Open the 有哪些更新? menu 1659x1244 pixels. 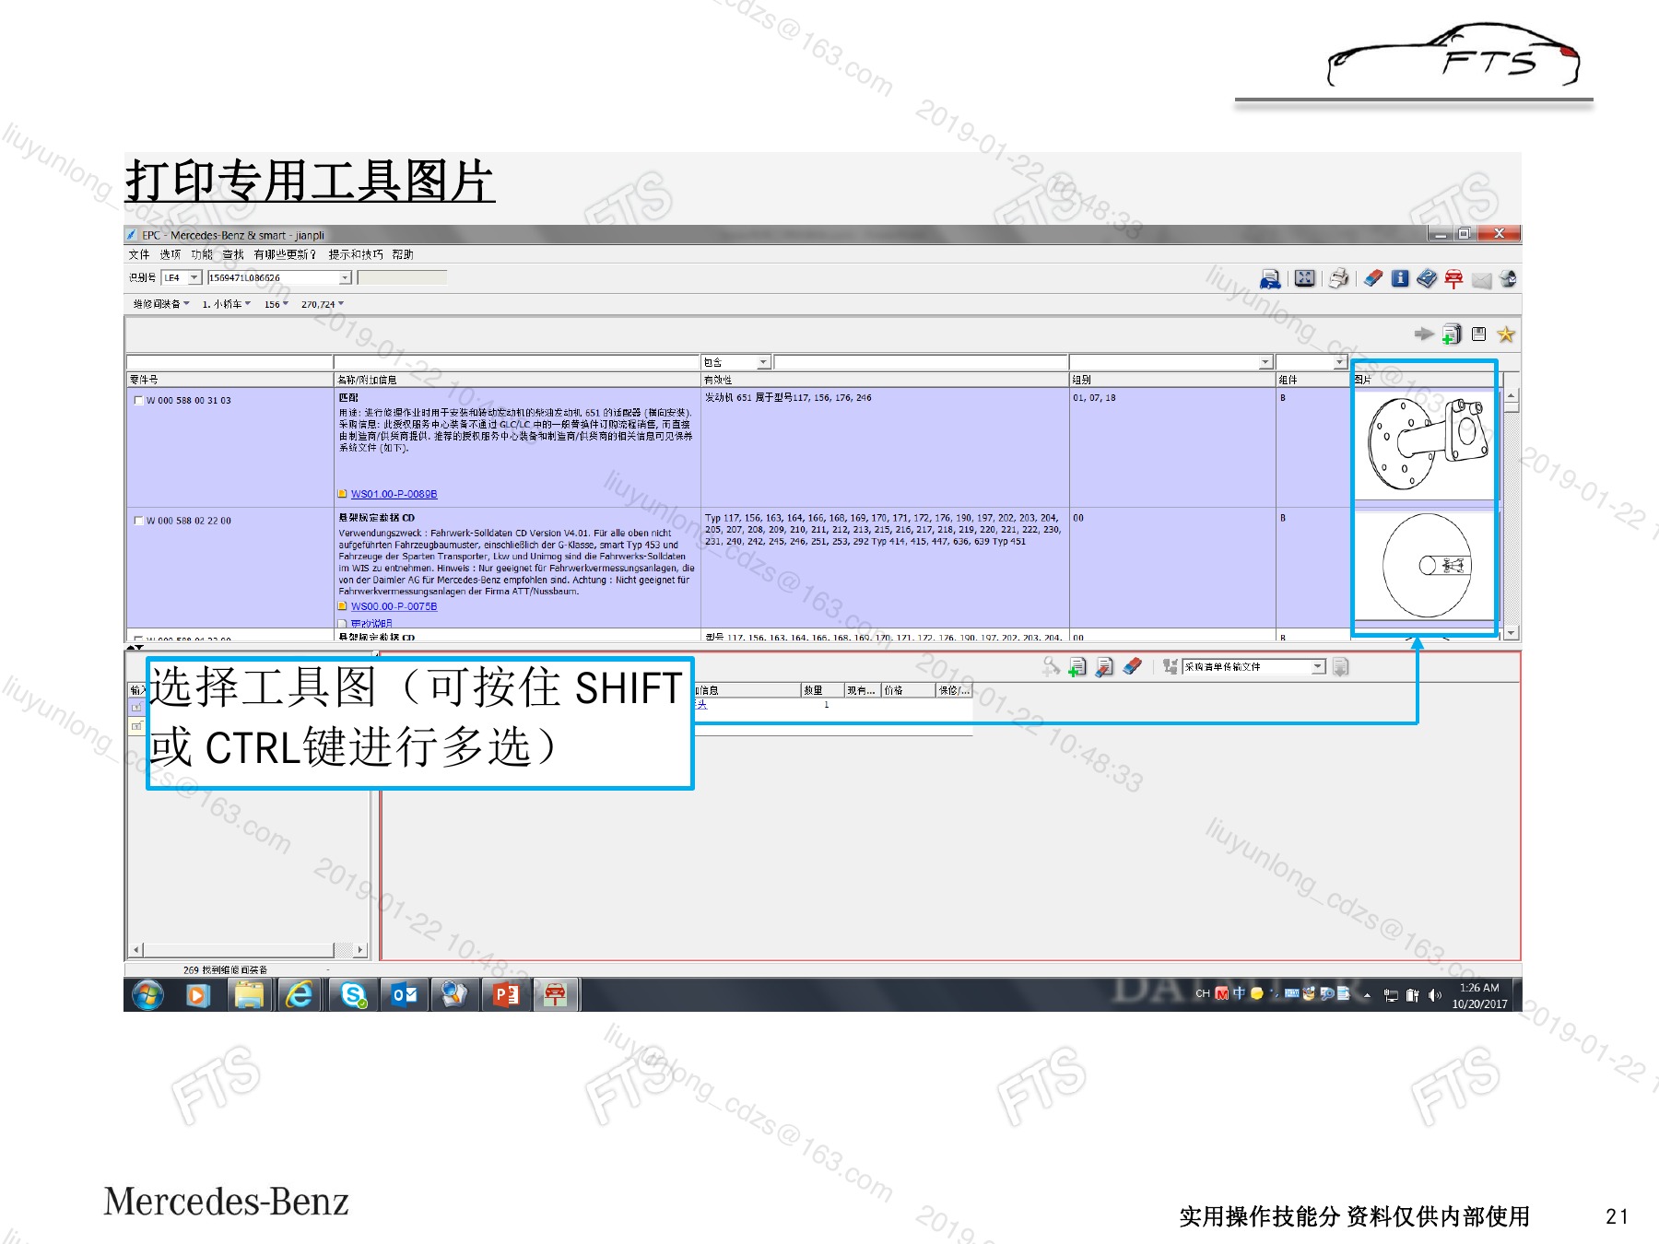[x=285, y=254]
